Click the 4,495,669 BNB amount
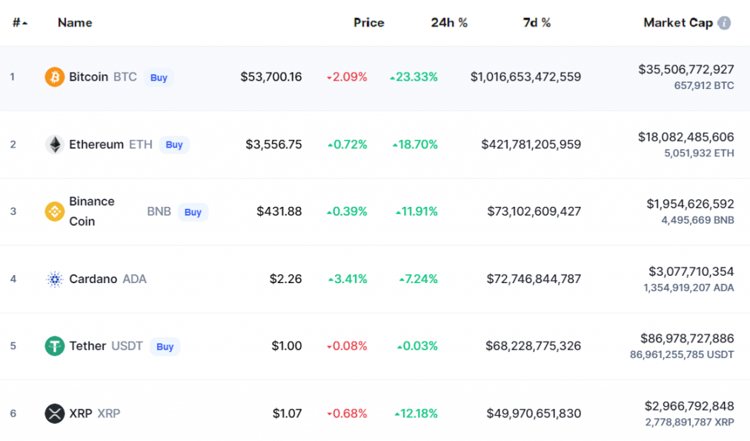 (x=698, y=220)
